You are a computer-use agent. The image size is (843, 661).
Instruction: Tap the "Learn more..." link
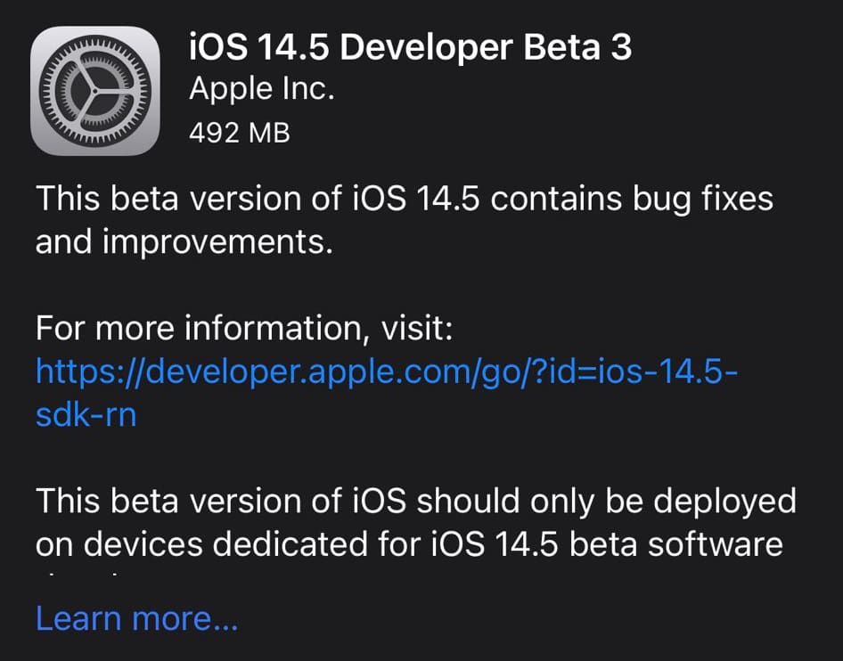click(x=136, y=617)
